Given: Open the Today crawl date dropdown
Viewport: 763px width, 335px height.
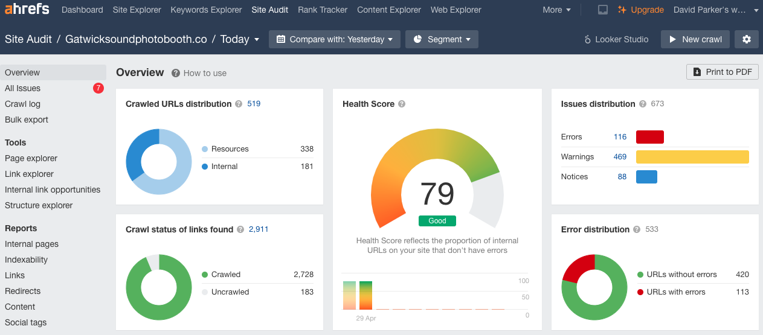Looking at the screenshot, I should coord(240,39).
